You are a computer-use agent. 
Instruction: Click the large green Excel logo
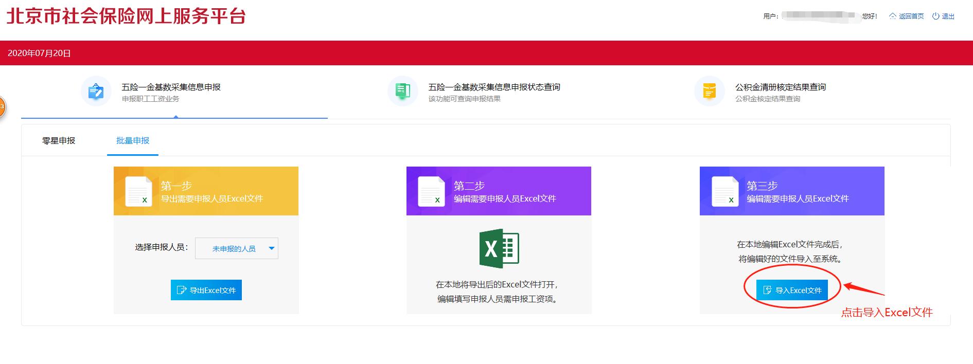click(x=499, y=248)
